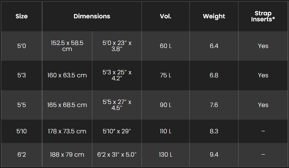The image size is (289, 168).
Task: Click the 6'2 x 31" x 5.0" cell
Action: coord(117,155)
